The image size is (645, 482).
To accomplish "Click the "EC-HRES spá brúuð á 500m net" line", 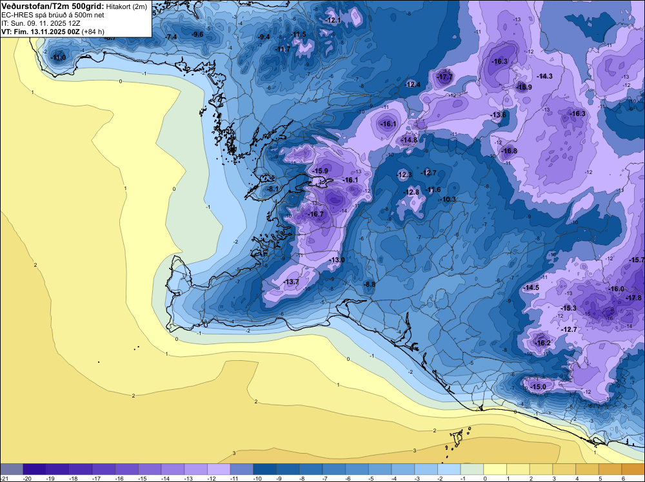I will (x=53, y=15).
